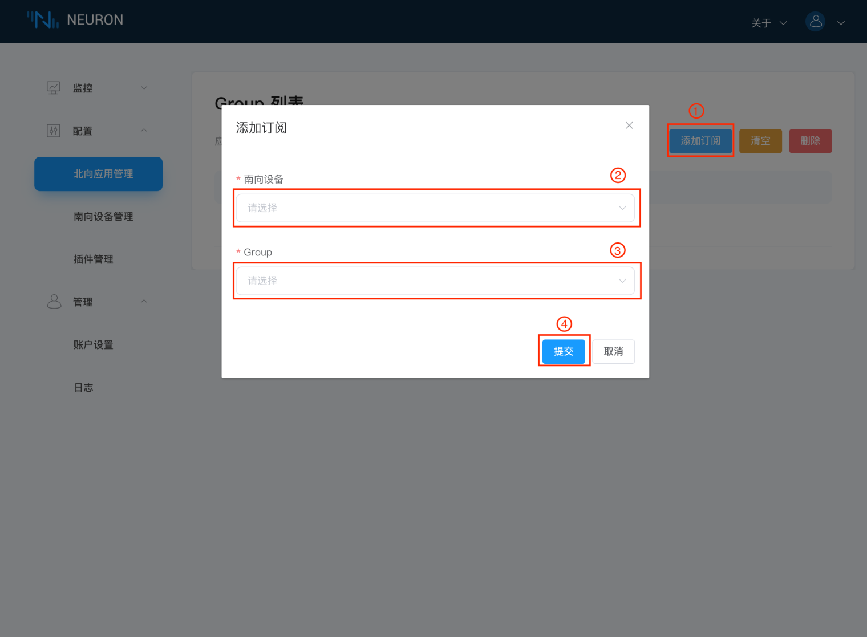
Task: Go to 南向设备管理 menu item
Action: pos(103,217)
